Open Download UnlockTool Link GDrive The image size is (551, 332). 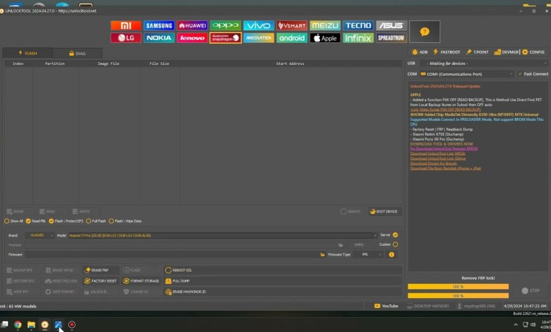pos(438,158)
